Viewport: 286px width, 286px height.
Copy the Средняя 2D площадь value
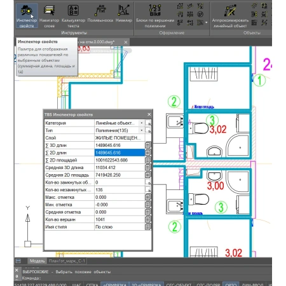(148, 175)
